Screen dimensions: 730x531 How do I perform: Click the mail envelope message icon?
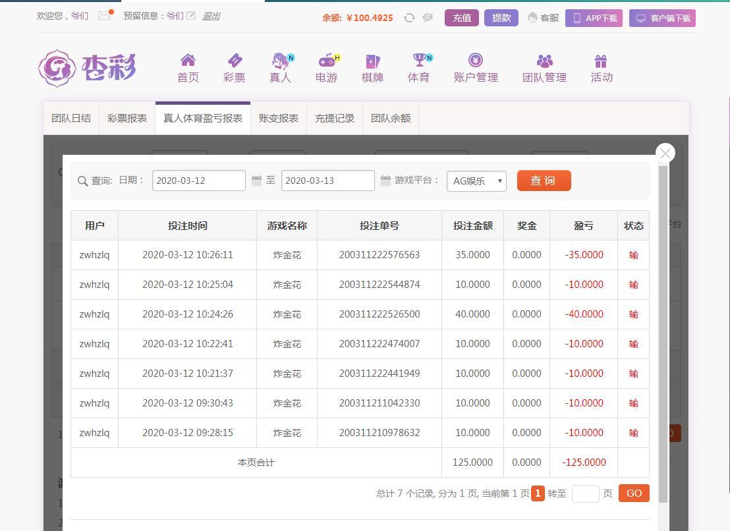click(x=104, y=16)
